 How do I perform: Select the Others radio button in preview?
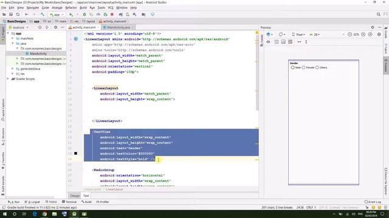coord(317,67)
